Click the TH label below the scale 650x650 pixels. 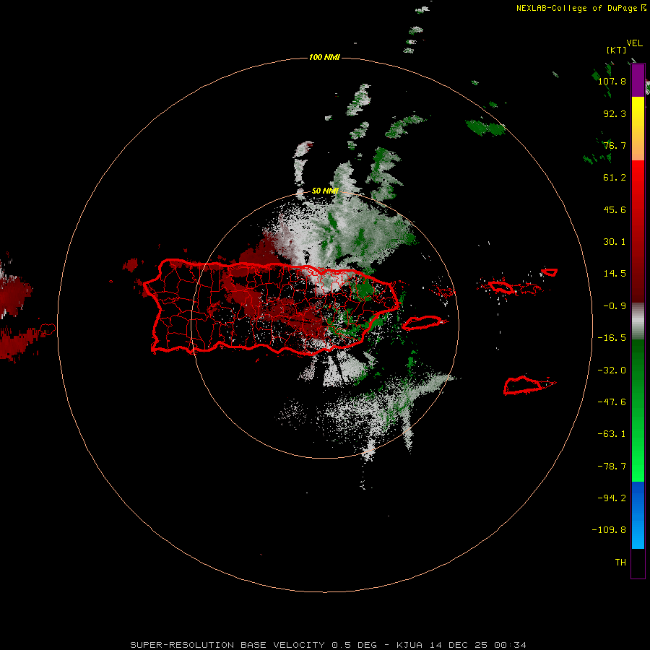pyautogui.click(x=620, y=563)
